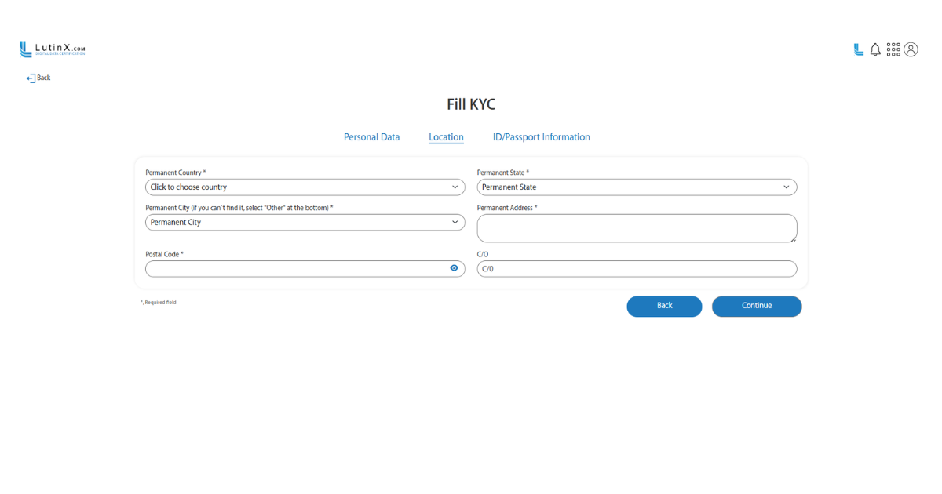942x494 pixels.
Task: Focus the Postal Code input field
Action: tap(294, 269)
